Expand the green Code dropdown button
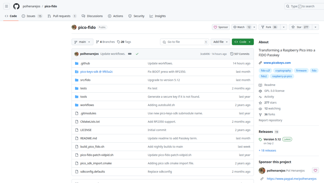 coord(243,42)
